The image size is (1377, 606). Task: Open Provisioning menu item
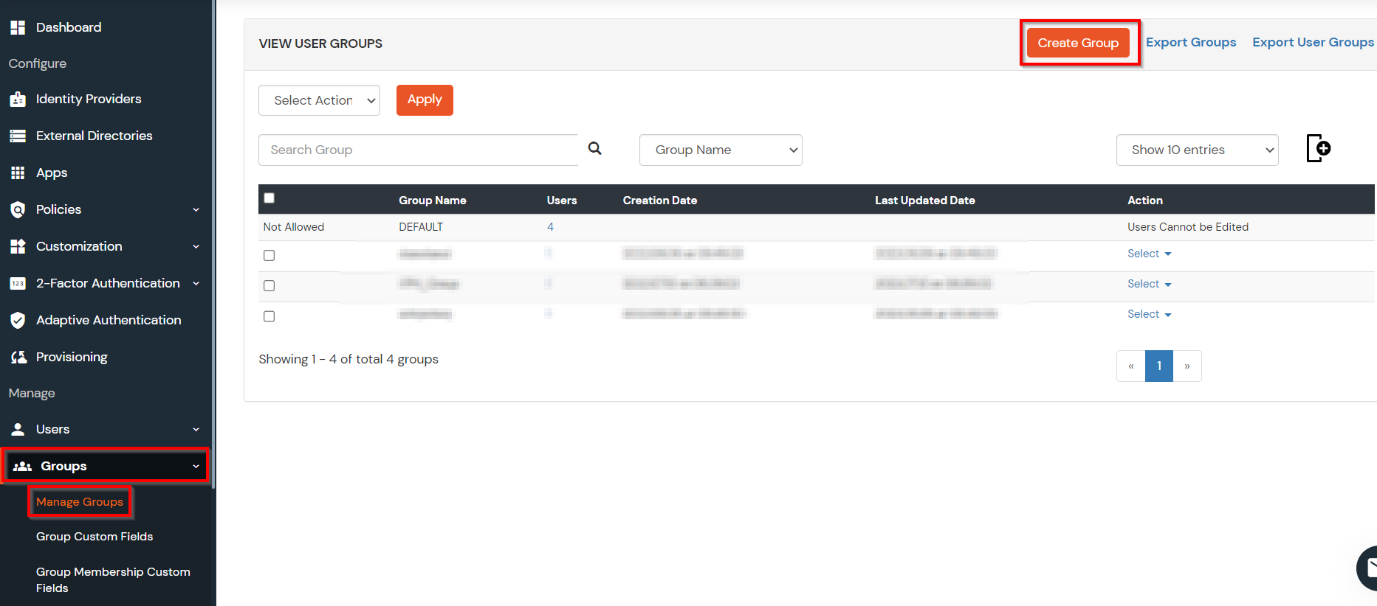pyautogui.click(x=72, y=357)
